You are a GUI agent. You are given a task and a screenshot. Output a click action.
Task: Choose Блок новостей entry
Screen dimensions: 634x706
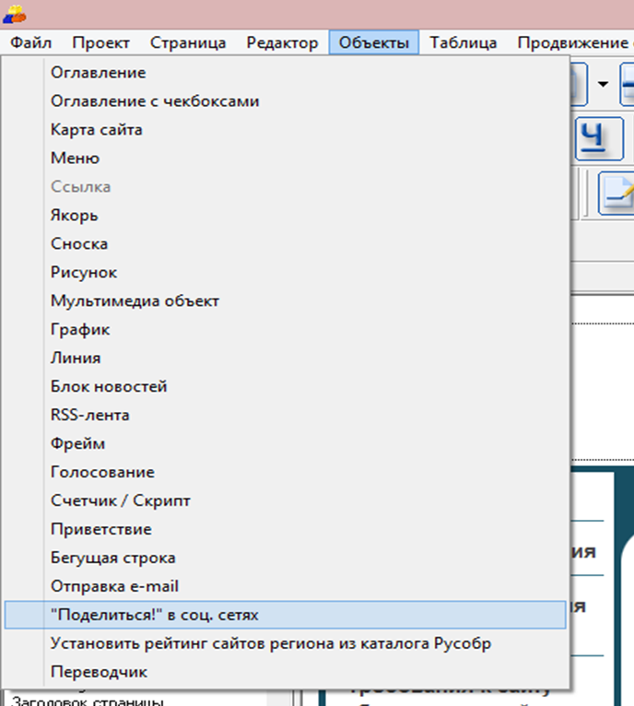pyautogui.click(x=109, y=387)
